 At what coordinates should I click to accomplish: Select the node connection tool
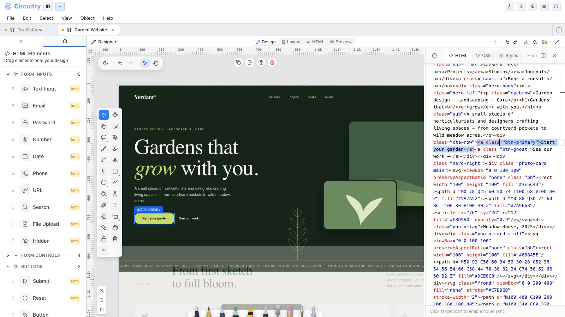coord(115,115)
